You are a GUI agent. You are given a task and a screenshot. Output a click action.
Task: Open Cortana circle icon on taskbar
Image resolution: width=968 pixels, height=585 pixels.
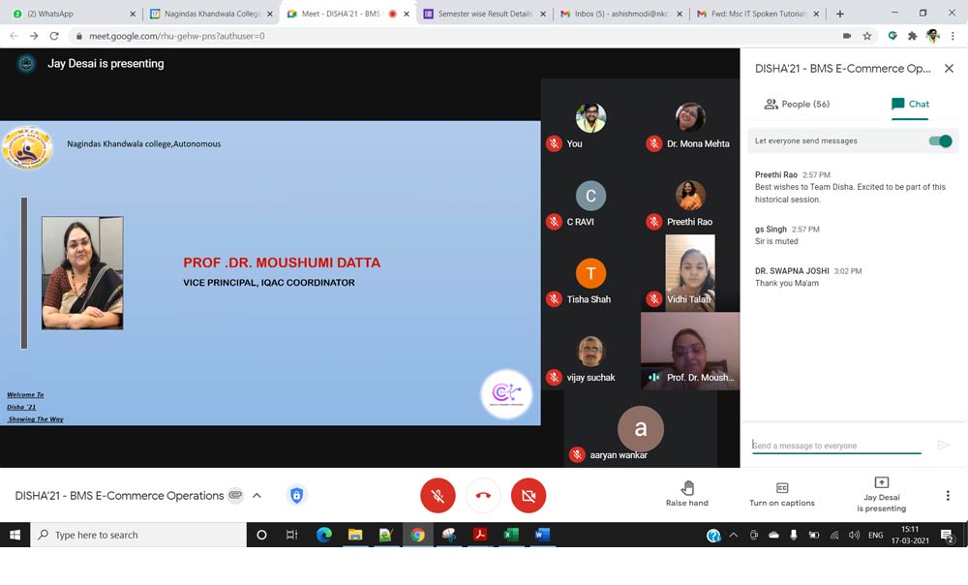coord(261,535)
